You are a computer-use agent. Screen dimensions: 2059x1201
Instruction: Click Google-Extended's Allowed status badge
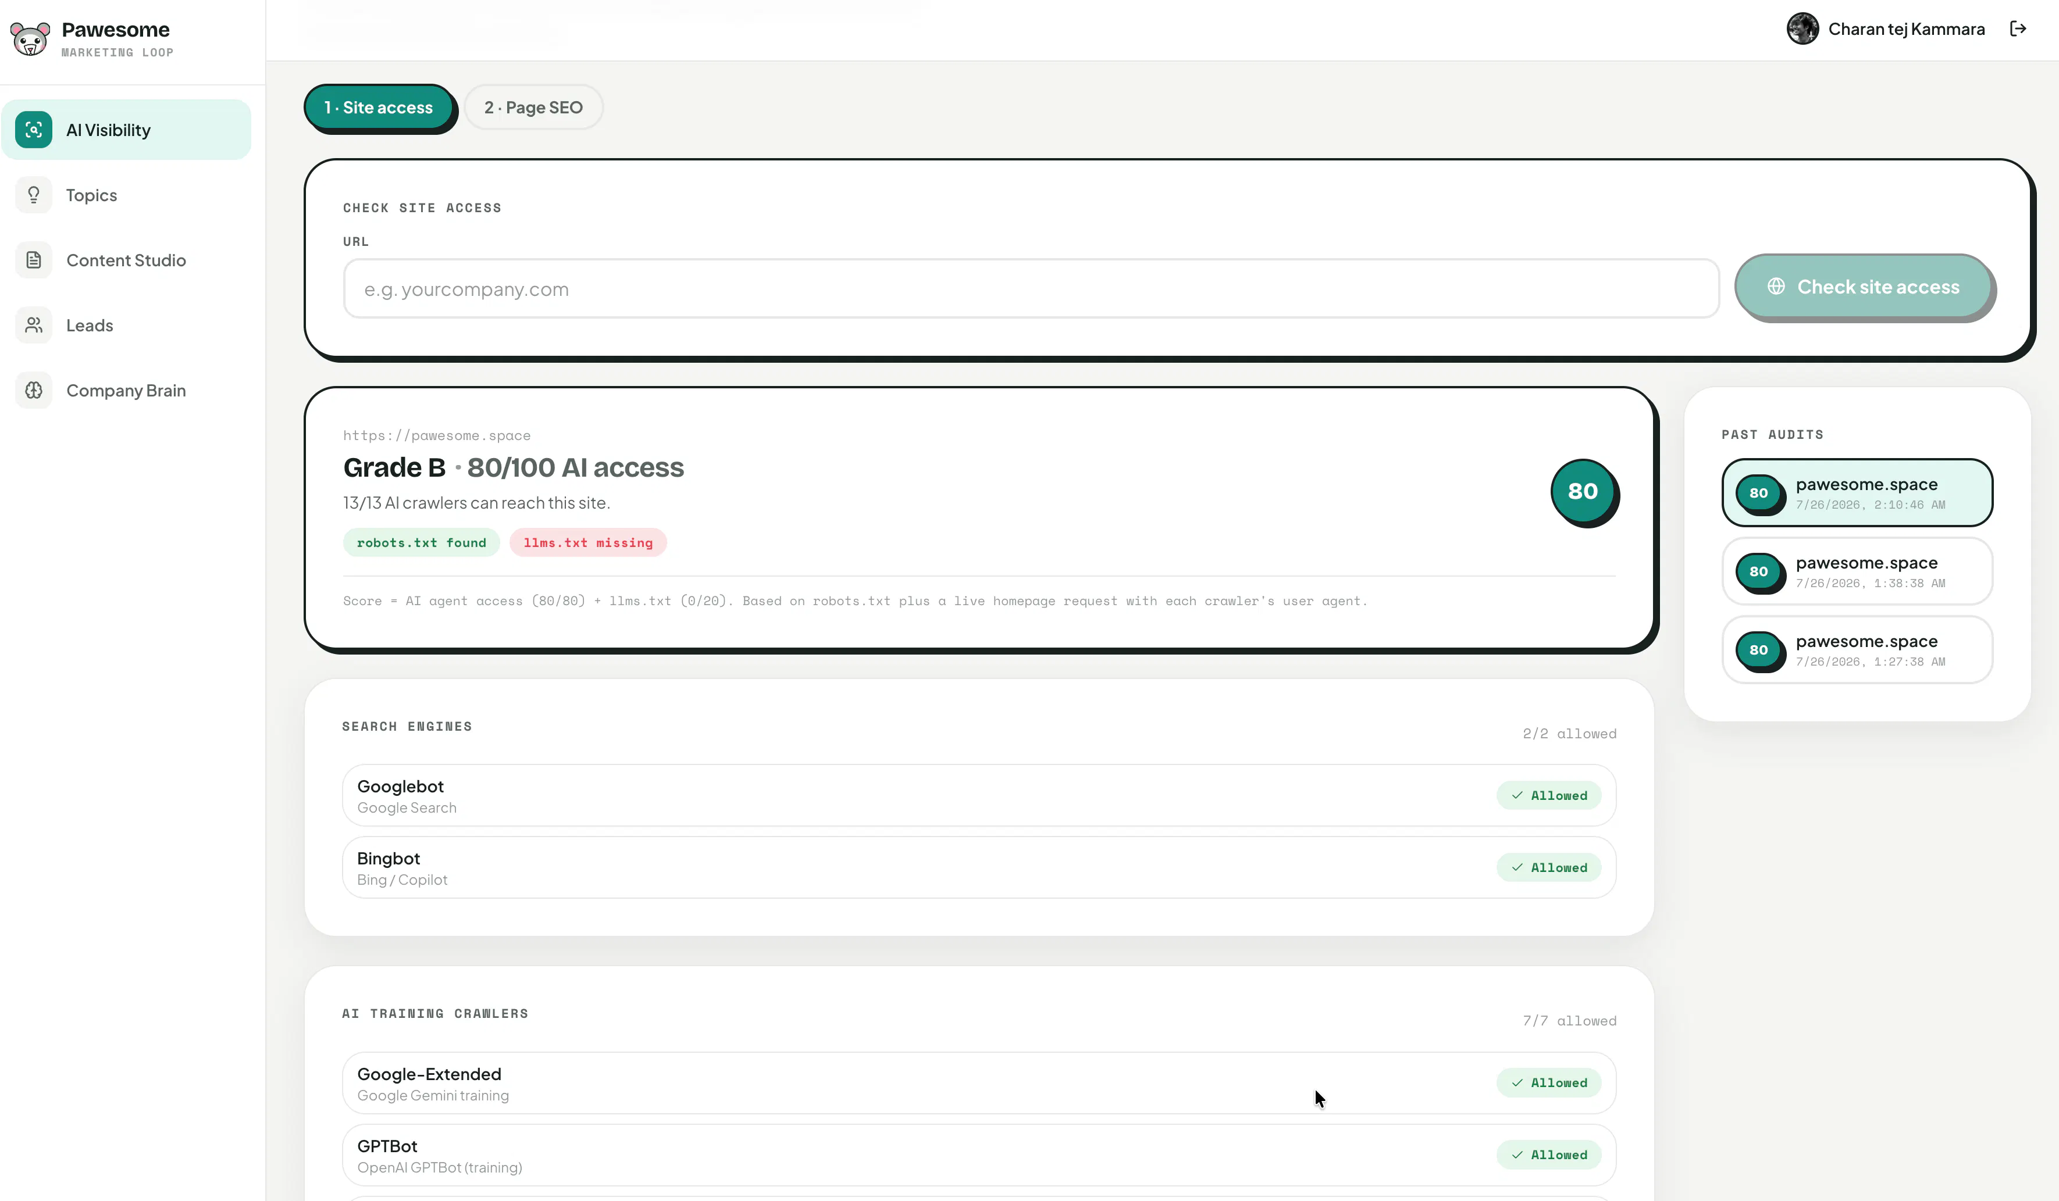click(x=1549, y=1084)
